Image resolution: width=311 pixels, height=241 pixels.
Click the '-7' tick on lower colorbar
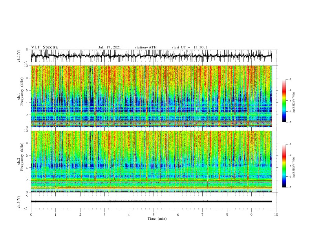[289, 187]
